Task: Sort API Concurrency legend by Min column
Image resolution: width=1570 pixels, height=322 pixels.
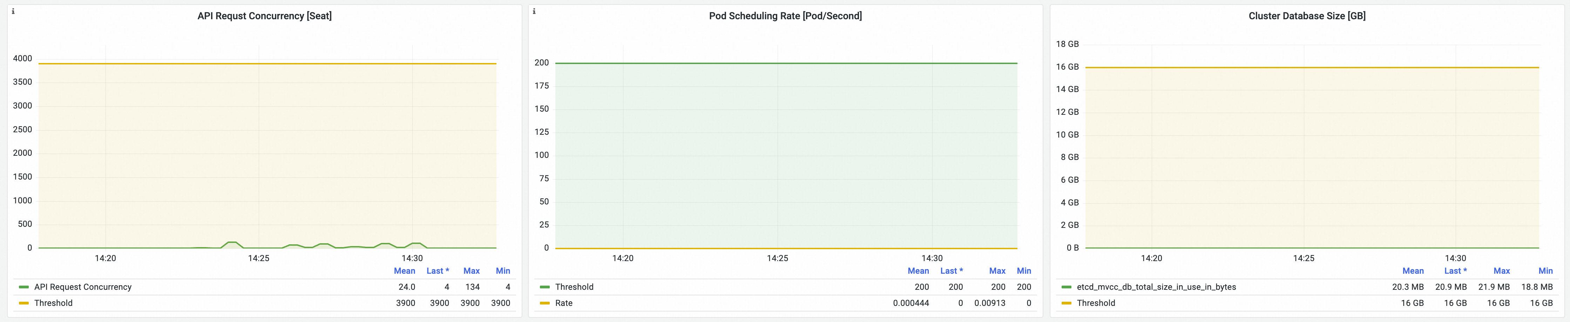Action: tap(503, 271)
